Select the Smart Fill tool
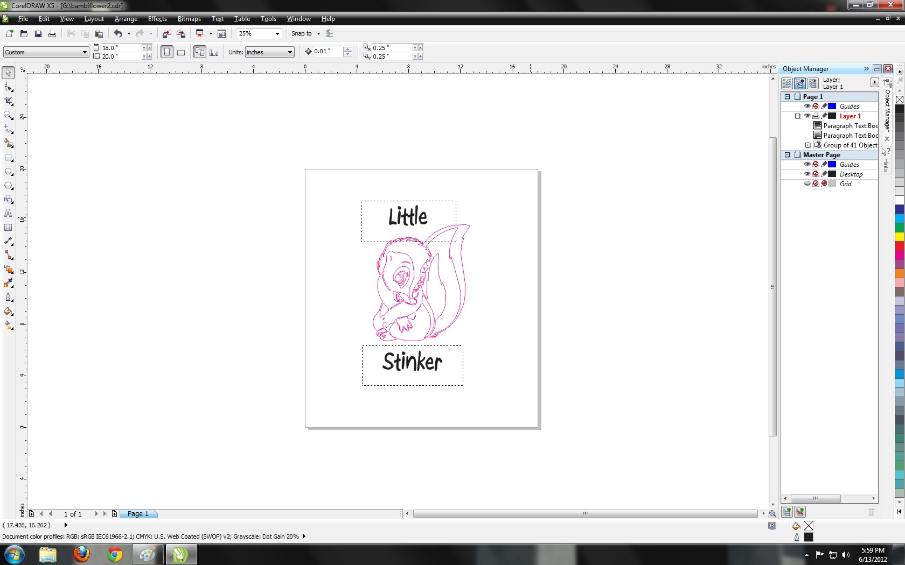The image size is (905, 565). (8, 143)
